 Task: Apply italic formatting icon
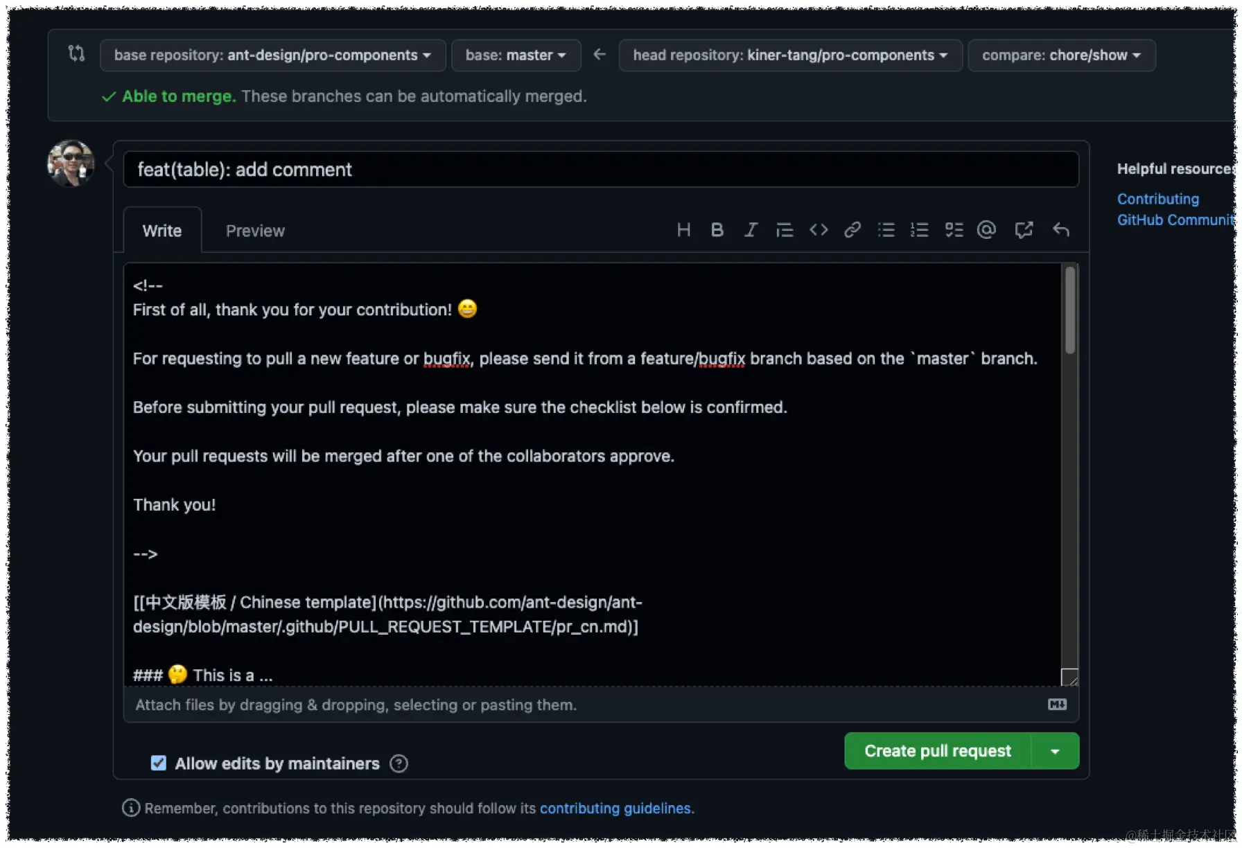(x=751, y=230)
